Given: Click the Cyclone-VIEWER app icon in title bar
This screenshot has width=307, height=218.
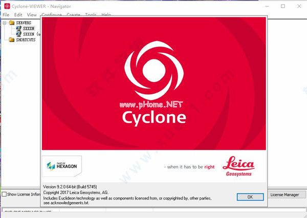Looking at the screenshot, I should coord(7,6).
